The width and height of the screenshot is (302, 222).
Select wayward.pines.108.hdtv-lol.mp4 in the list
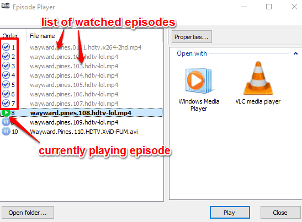point(81,113)
